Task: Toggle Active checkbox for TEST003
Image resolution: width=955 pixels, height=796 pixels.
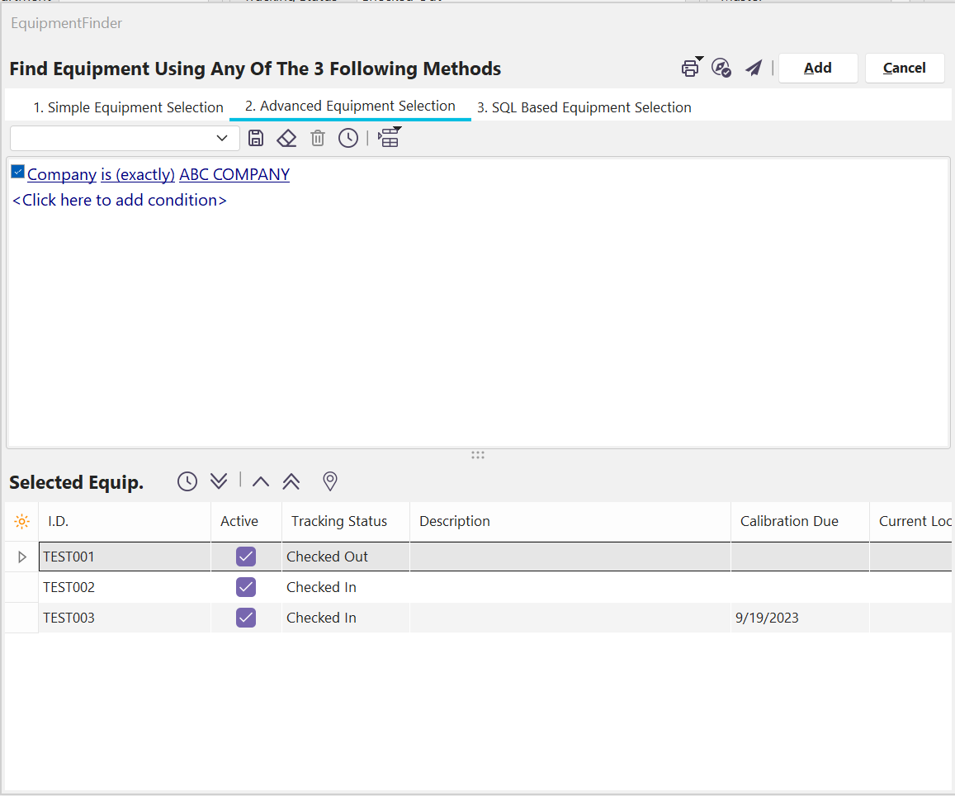Action: [x=245, y=618]
